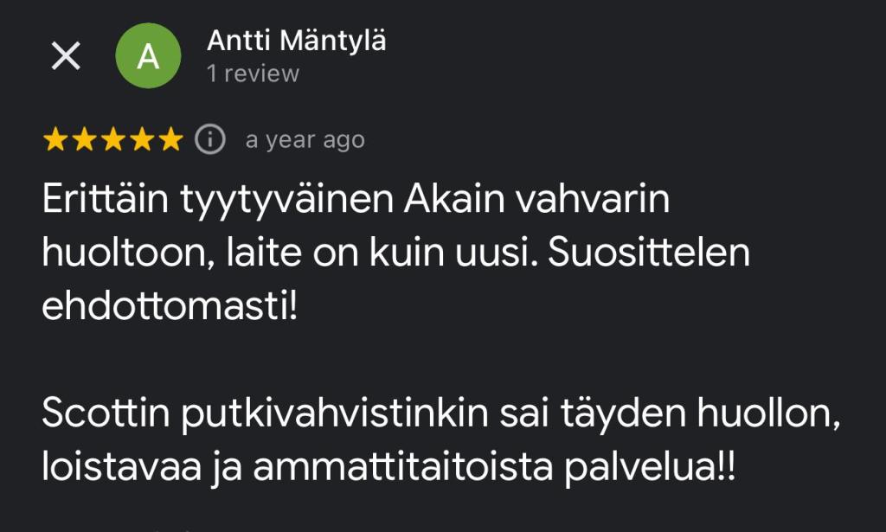Select the third rating star
This screenshot has height=532, width=886.
pos(113,139)
